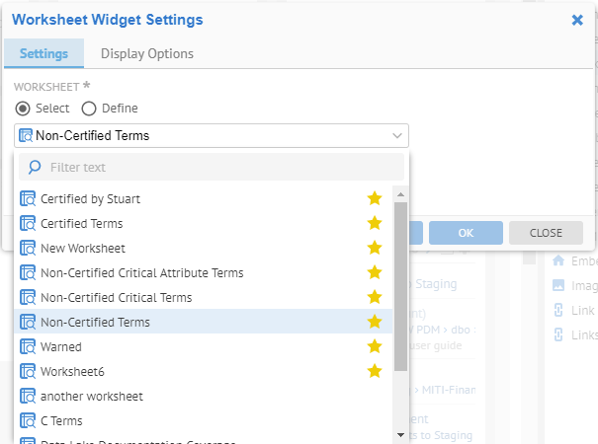Click the search magnifier in filter box
This screenshot has width=598, height=444.
click(x=35, y=168)
